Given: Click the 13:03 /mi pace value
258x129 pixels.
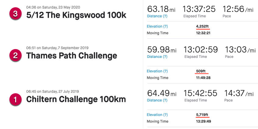Looking at the screenshot, I should click(x=240, y=50).
